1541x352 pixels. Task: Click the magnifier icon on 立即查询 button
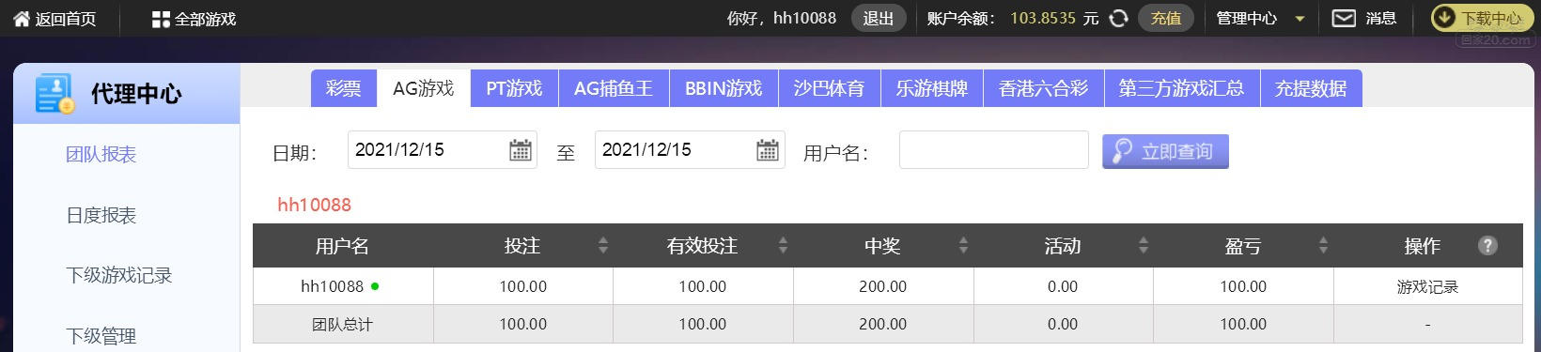(1122, 150)
